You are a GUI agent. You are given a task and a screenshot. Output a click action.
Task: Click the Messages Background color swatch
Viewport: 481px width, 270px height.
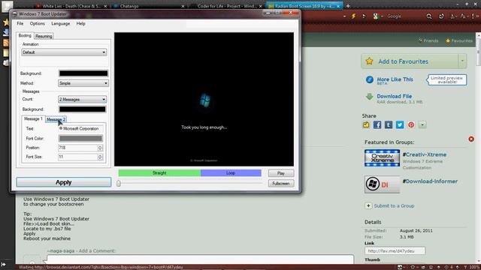coord(82,109)
